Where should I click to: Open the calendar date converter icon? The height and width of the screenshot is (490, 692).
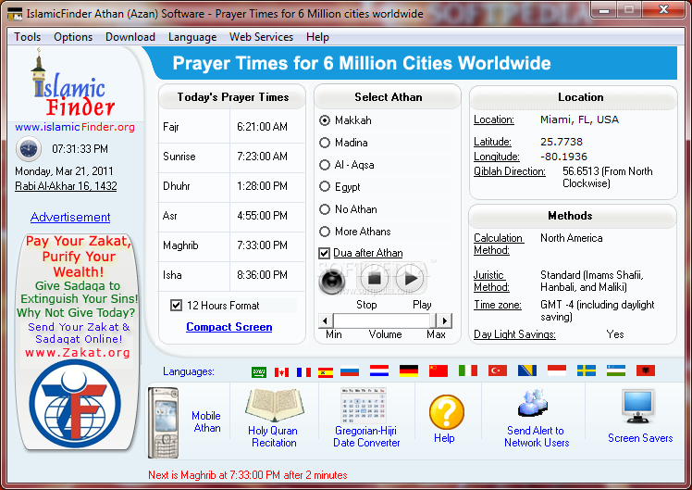tap(364, 405)
